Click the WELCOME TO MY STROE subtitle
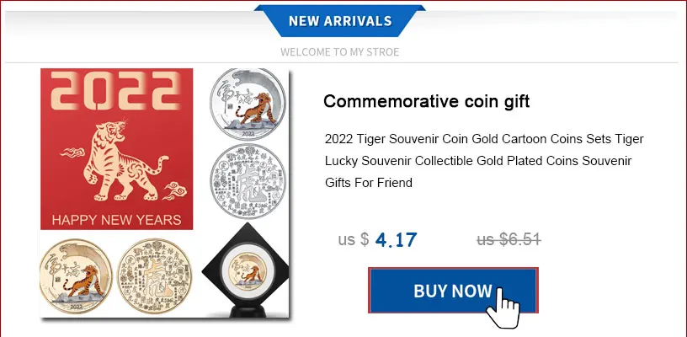The height and width of the screenshot is (337, 687). click(x=340, y=52)
